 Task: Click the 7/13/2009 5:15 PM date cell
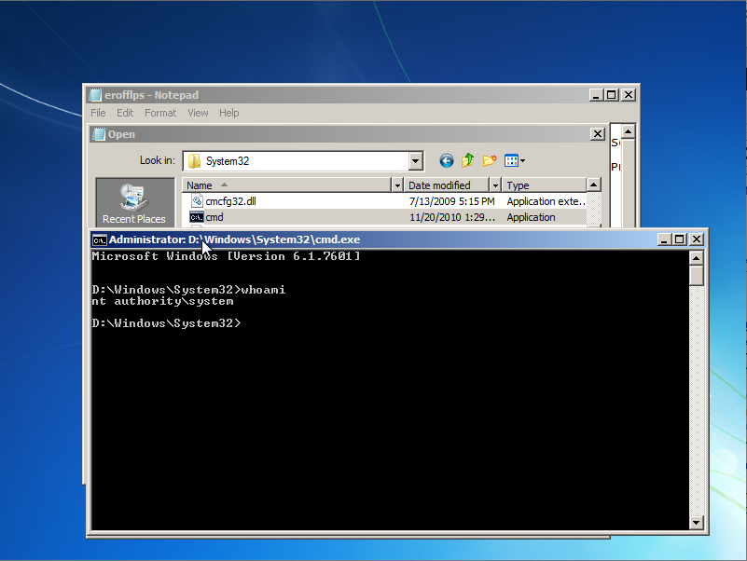click(x=452, y=201)
